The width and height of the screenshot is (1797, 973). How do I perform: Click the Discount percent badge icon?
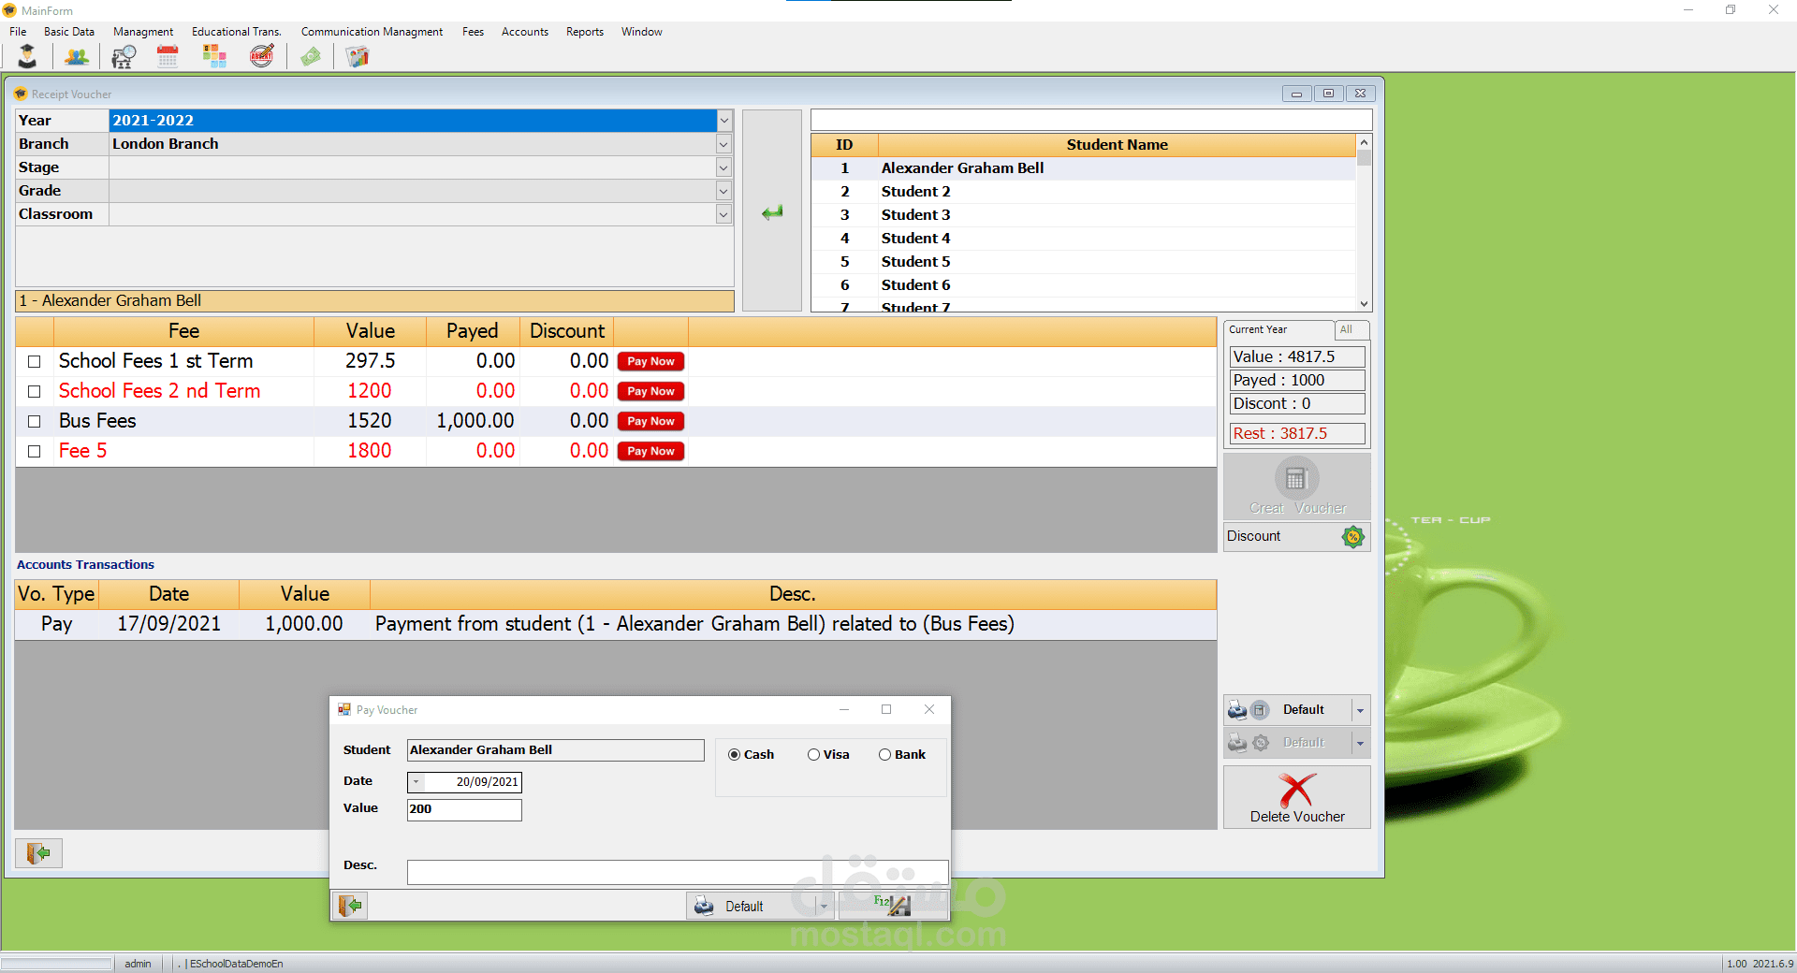tap(1352, 536)
